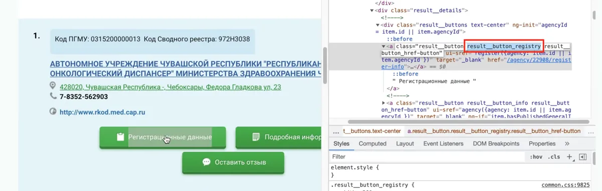Collapse the div result__buttons text-center node
The image size is (602, 191).
(x=378, y=24)
